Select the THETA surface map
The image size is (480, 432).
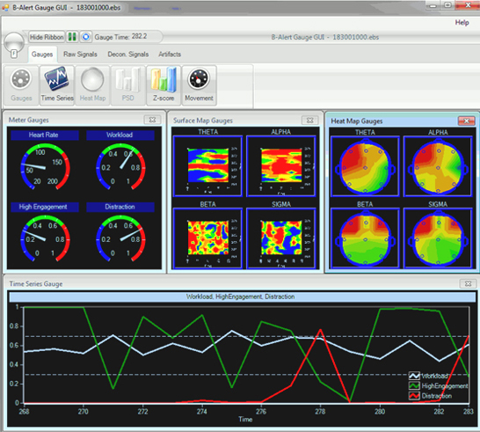207,165
